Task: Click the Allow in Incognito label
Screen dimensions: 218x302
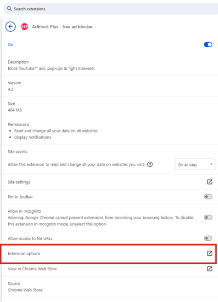Action: [24, 211]
